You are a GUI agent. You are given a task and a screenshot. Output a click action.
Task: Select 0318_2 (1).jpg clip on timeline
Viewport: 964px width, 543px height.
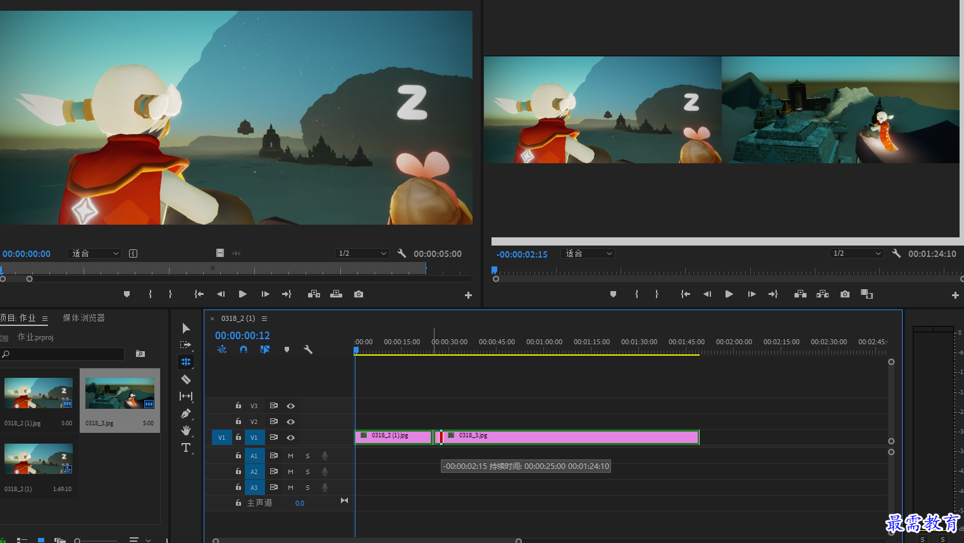pyautogui.click(x=393, y=437)
